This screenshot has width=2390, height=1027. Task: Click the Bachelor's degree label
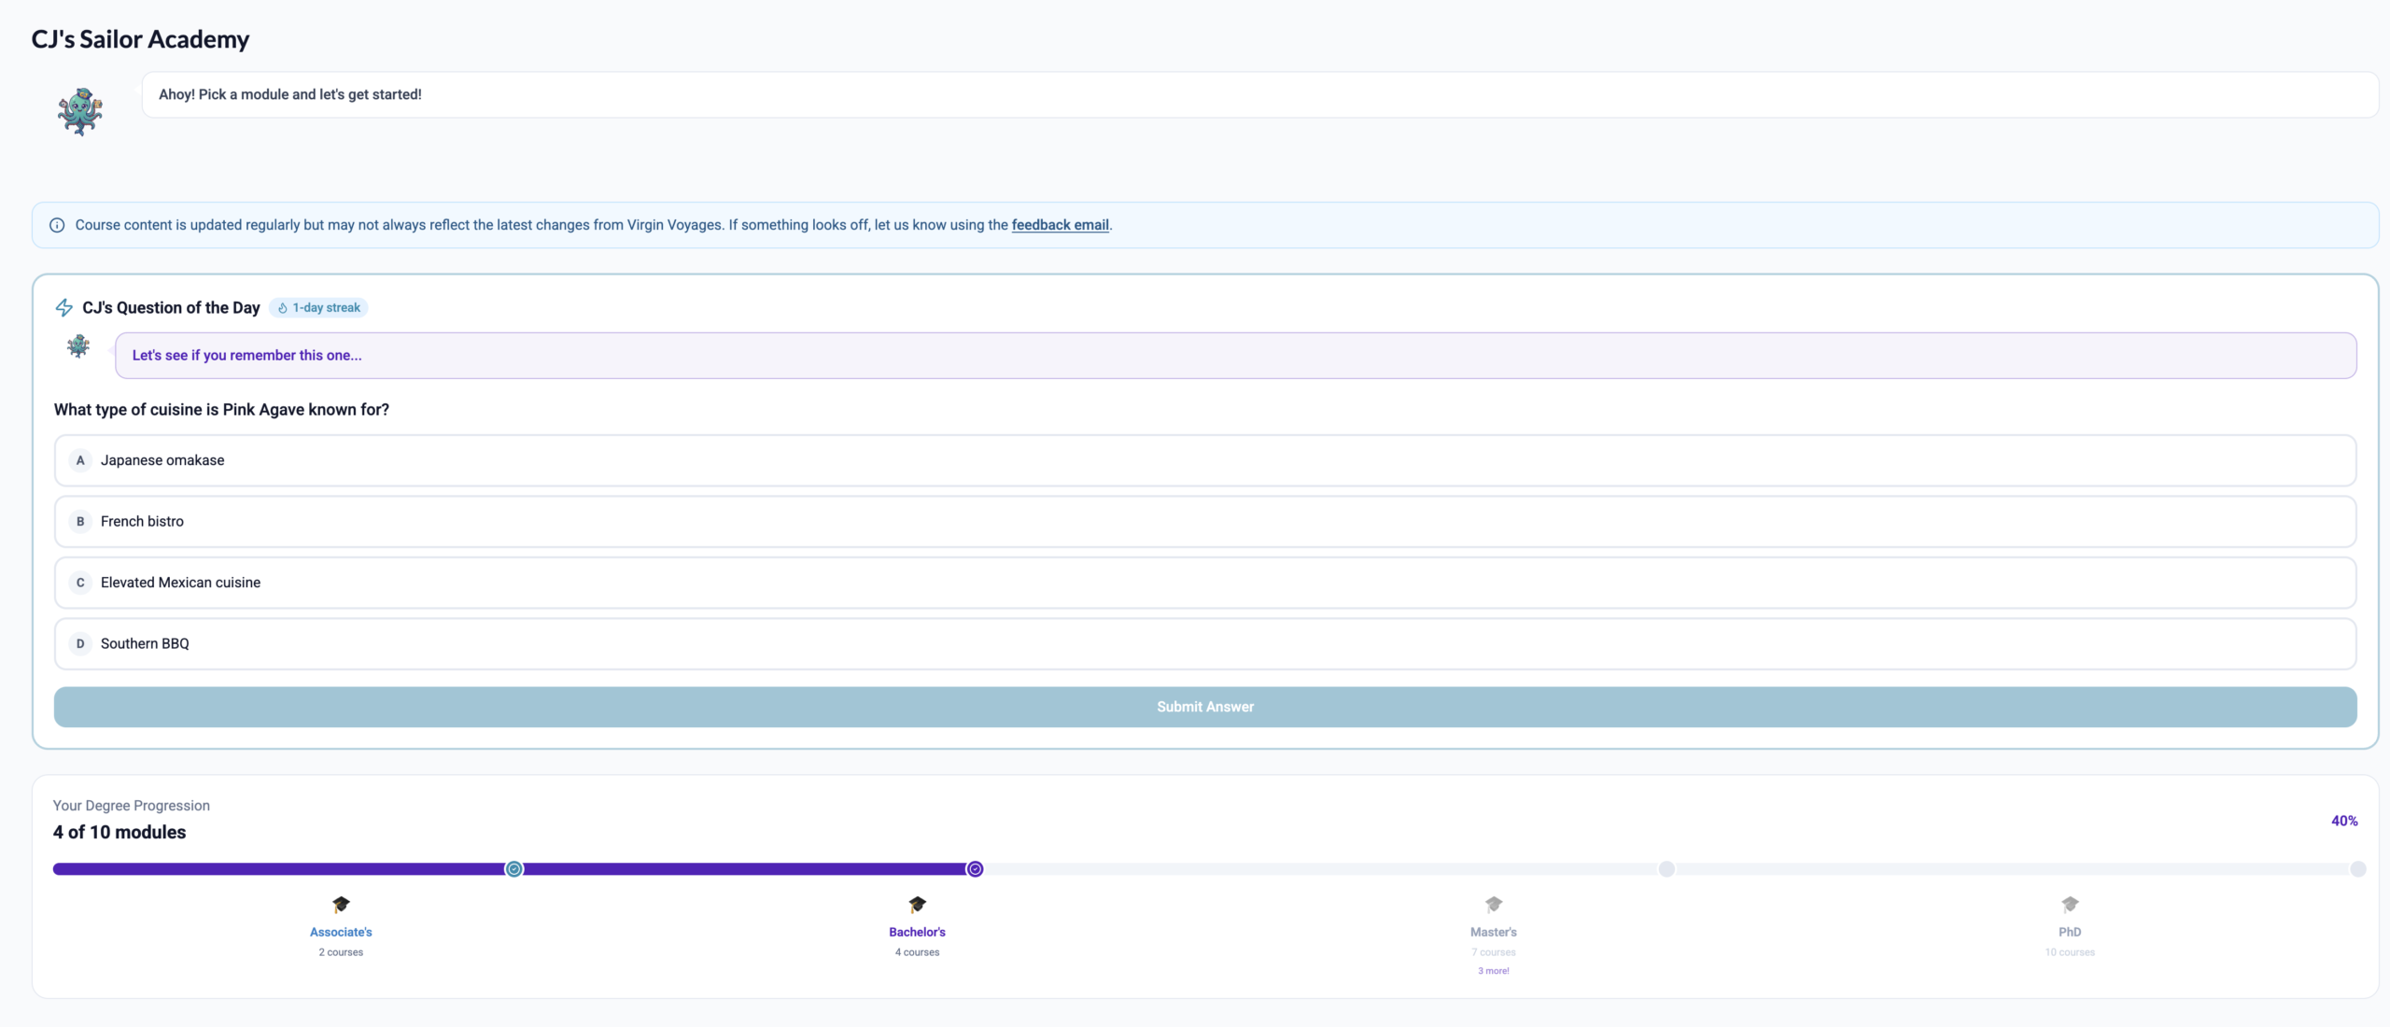coord(918,932)
